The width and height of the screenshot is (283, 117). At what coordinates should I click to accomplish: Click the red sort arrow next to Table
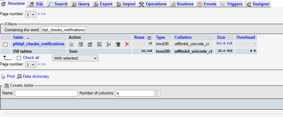(x=28, y=38)
